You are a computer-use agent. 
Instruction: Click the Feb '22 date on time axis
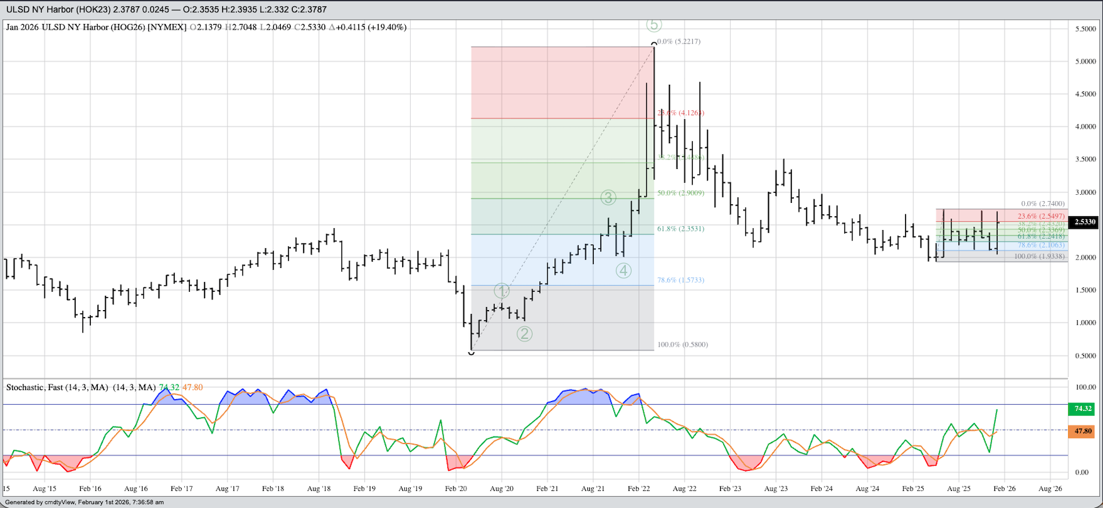click(x=639, y=488)
